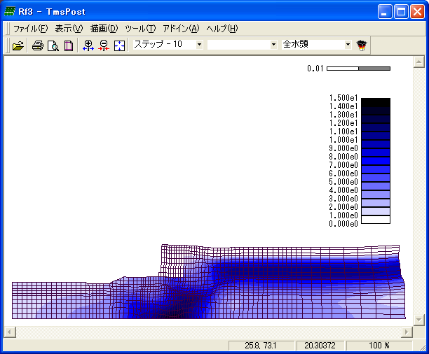The image size is (429, 354).
Task: Click the 0.01 scale bar
Action: (358, 69)
